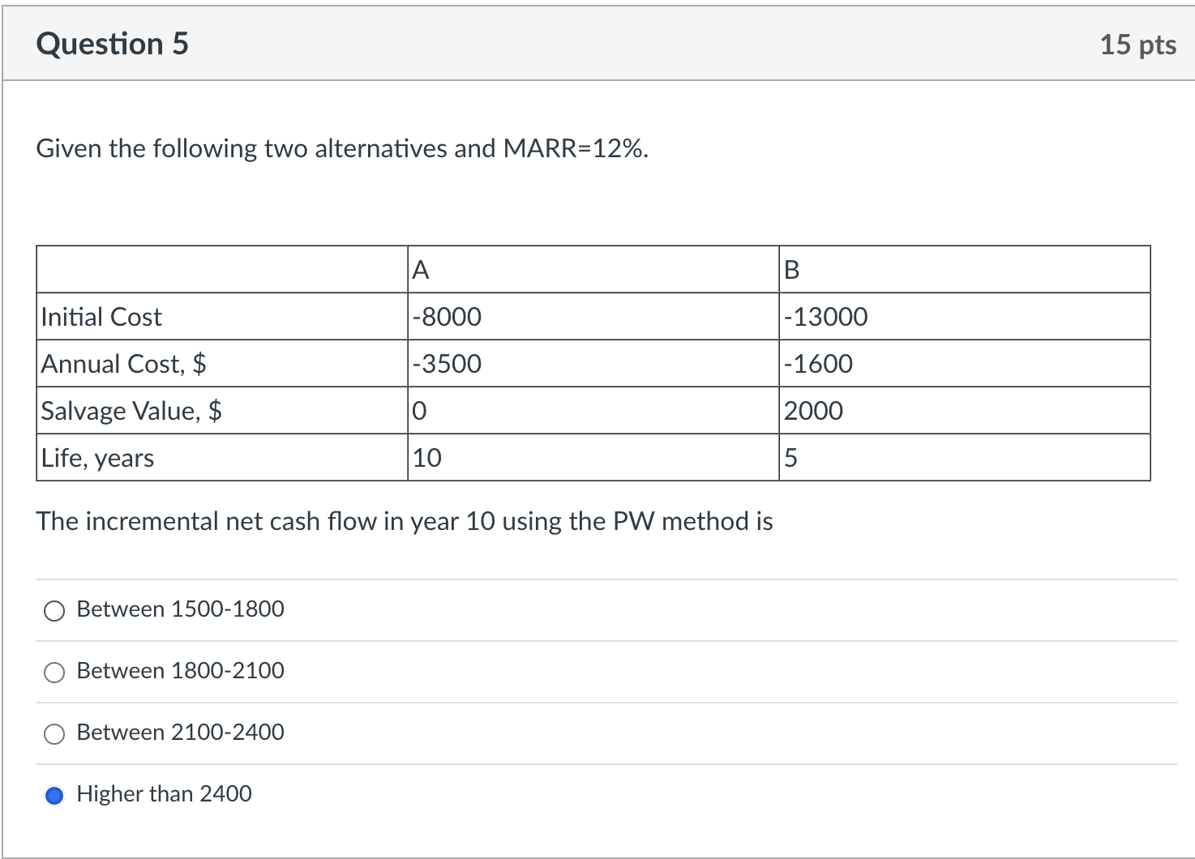This screenshot has height=859, width=1195.
Task: Click the -3500 annual cost value
Action: (446, 364)
